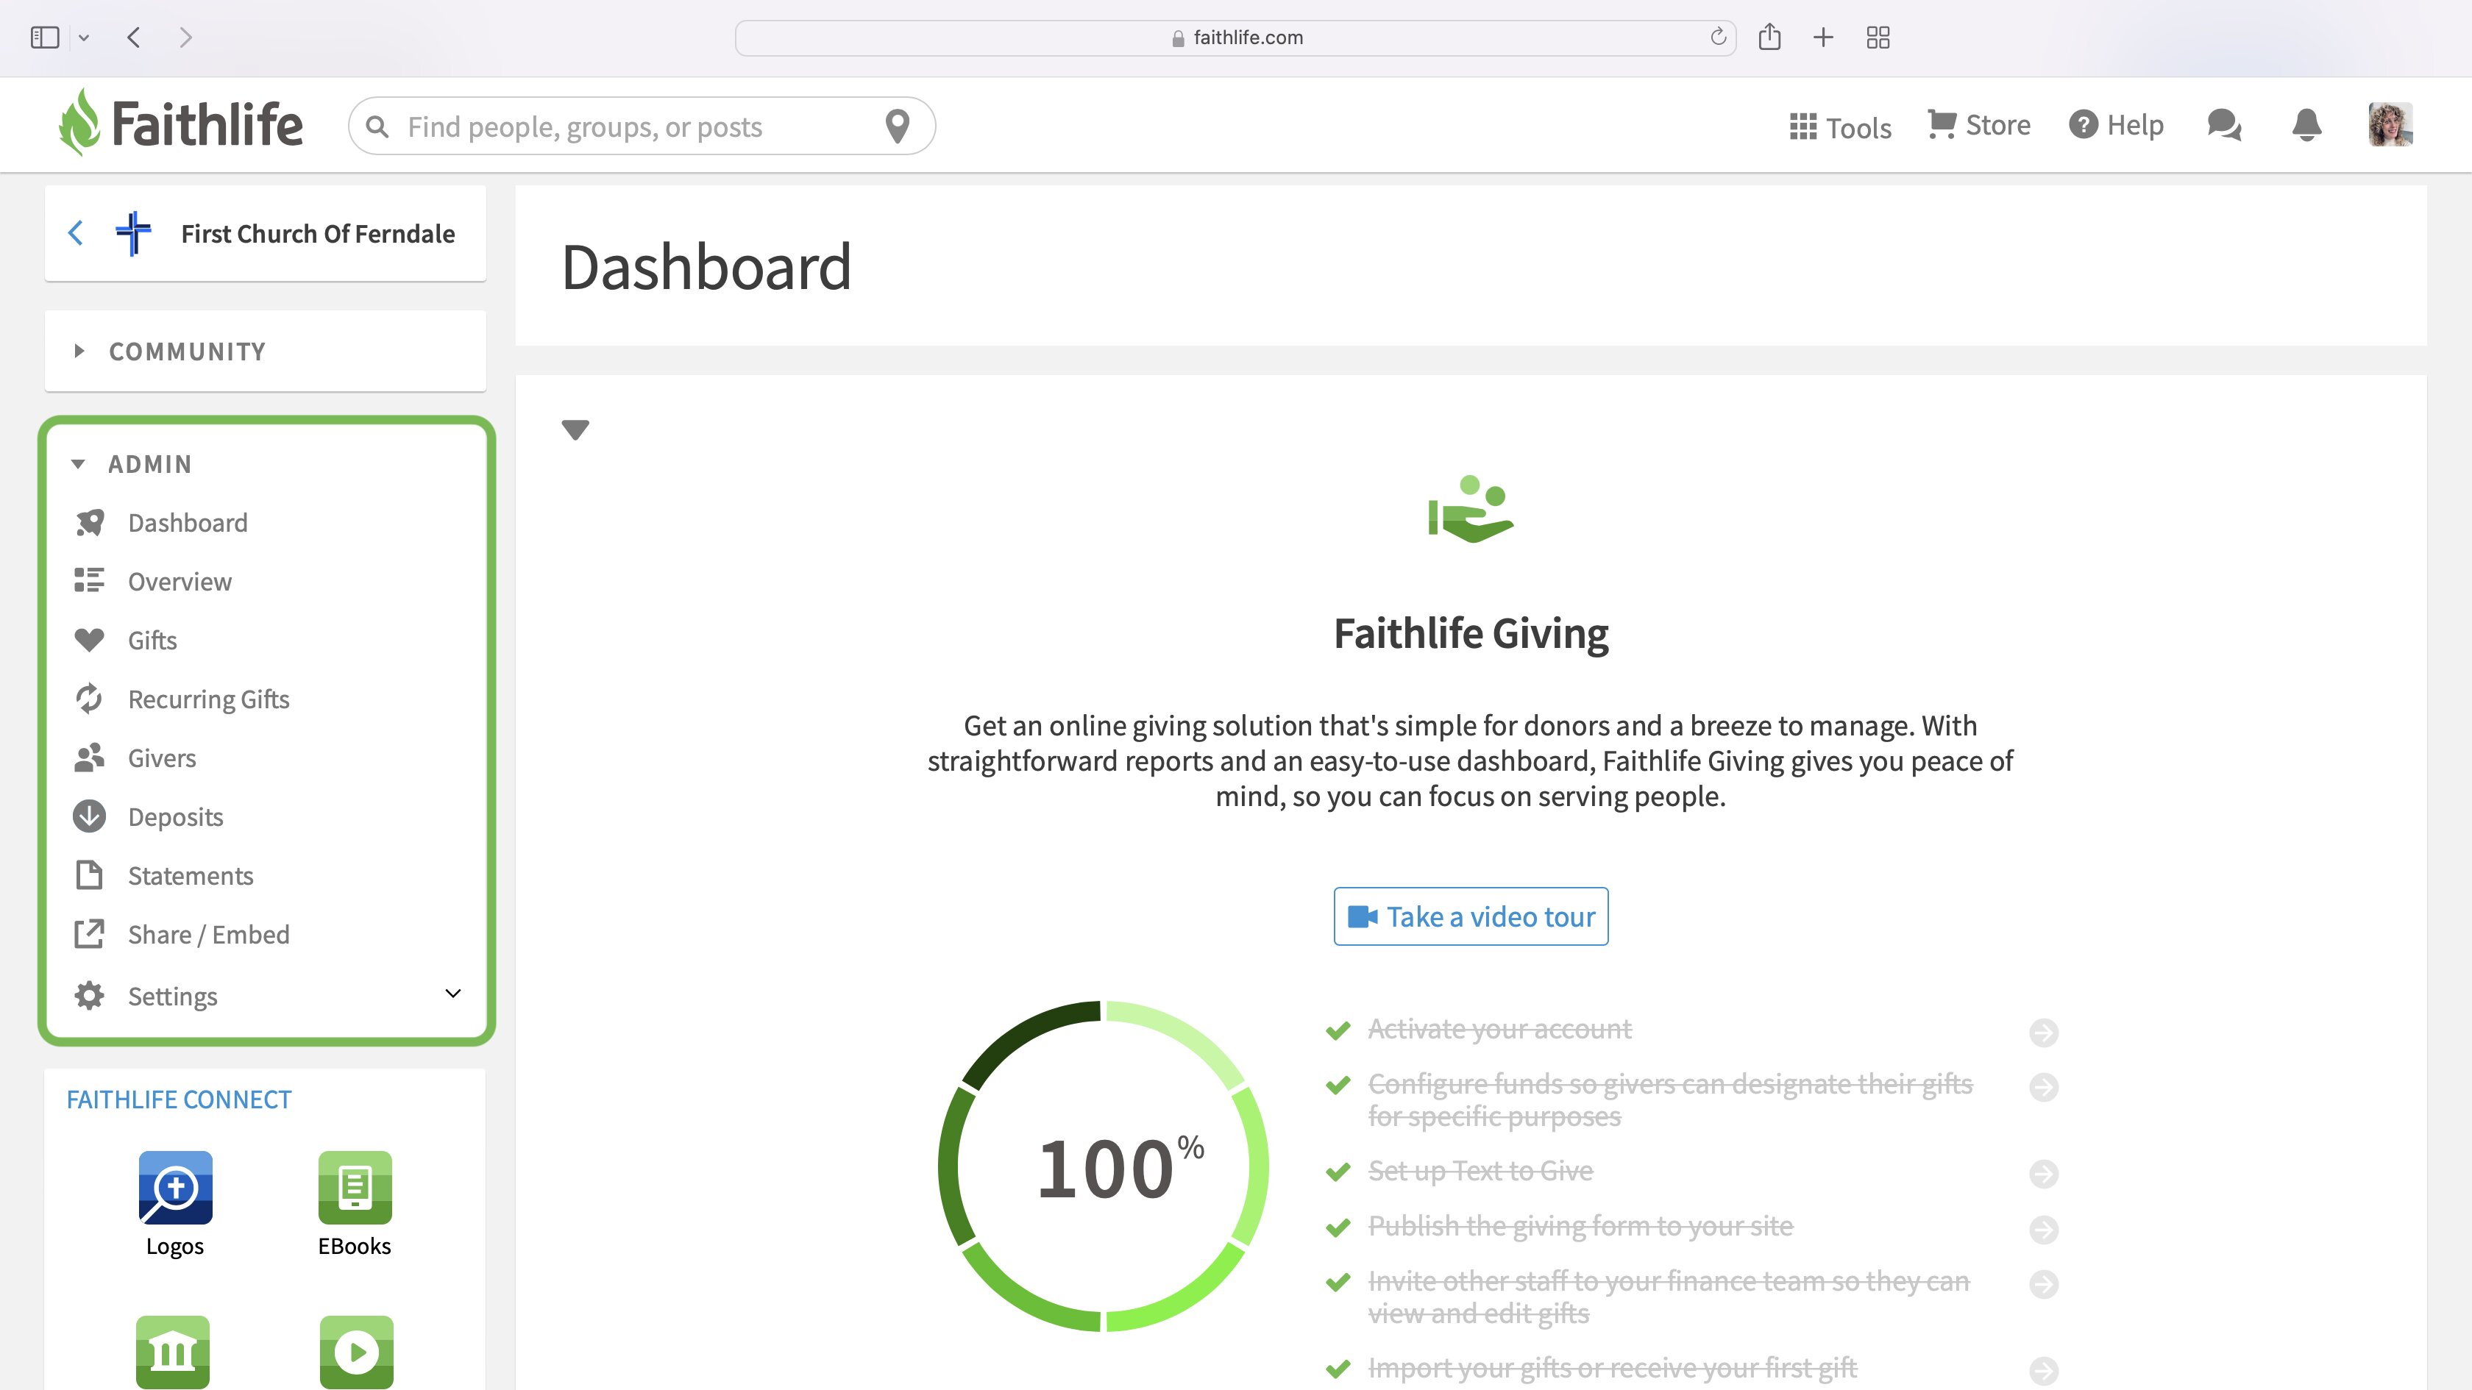This screenshot has height=1390, width=2472.
Task: Open First Church Of Ferndale group name
Action: pyautogui.click(x=318, y=233)
